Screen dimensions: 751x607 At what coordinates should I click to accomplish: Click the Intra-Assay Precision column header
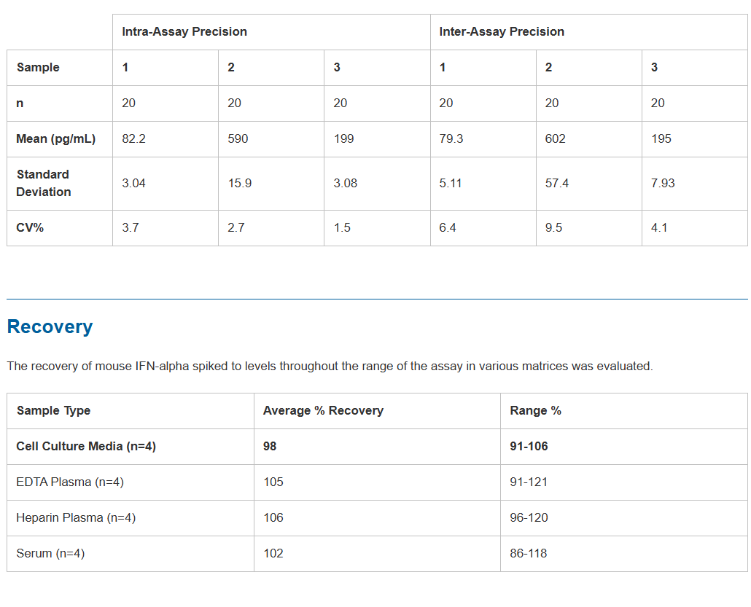(x=184, y=32)
